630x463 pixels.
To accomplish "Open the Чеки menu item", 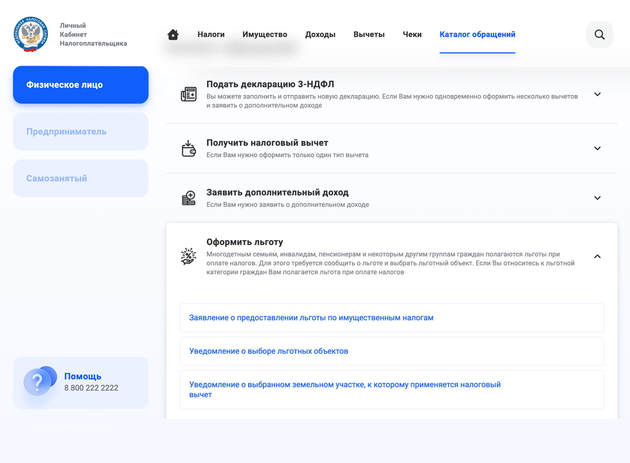I will coord(412,34).
